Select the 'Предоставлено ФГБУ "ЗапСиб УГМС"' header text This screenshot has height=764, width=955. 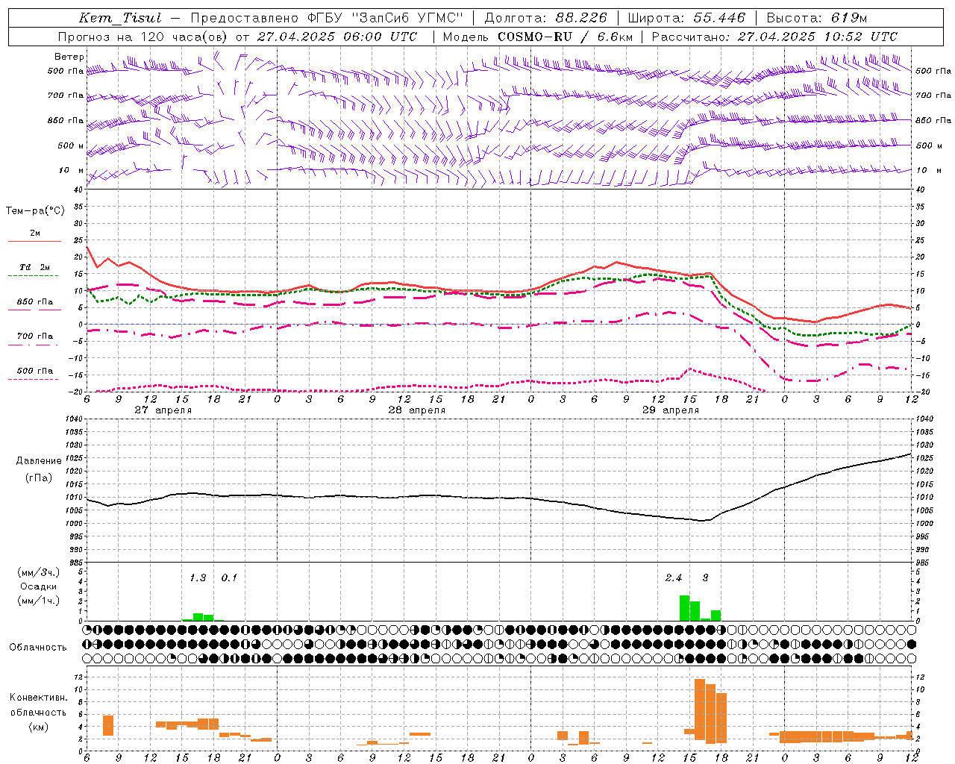click(327, 18)
